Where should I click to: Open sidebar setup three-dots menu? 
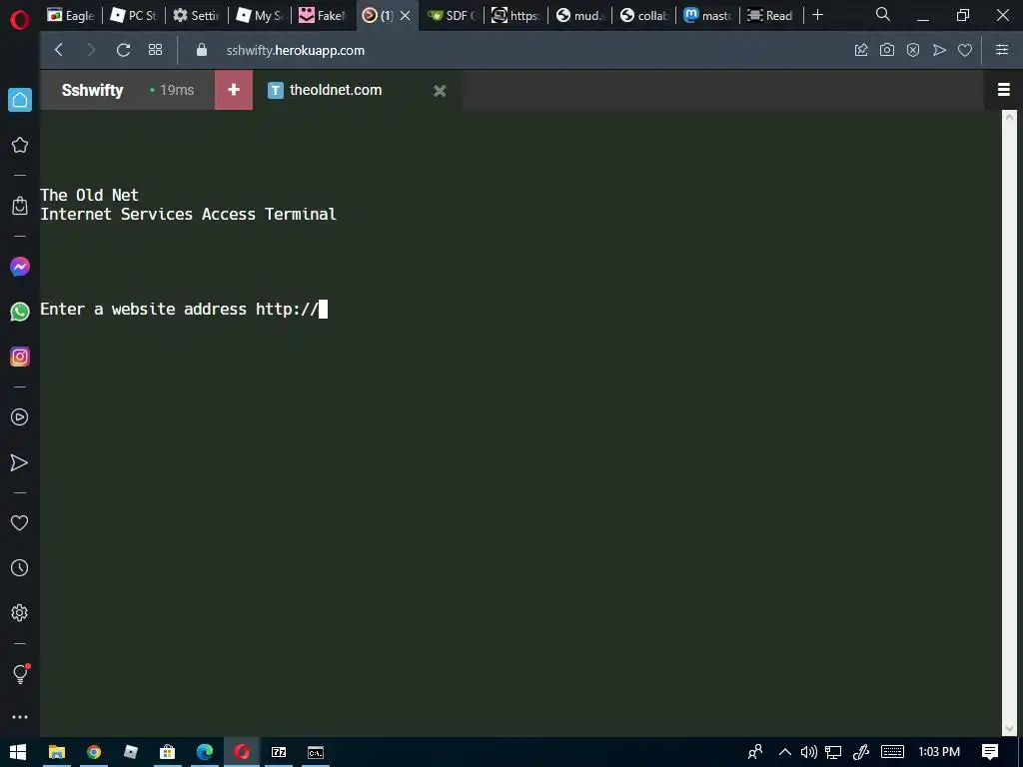[20, 717]
